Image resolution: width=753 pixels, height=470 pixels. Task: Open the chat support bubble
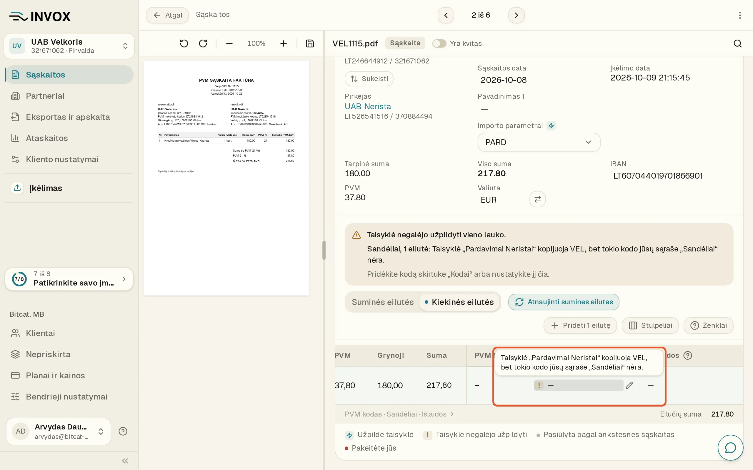(730, 448)
